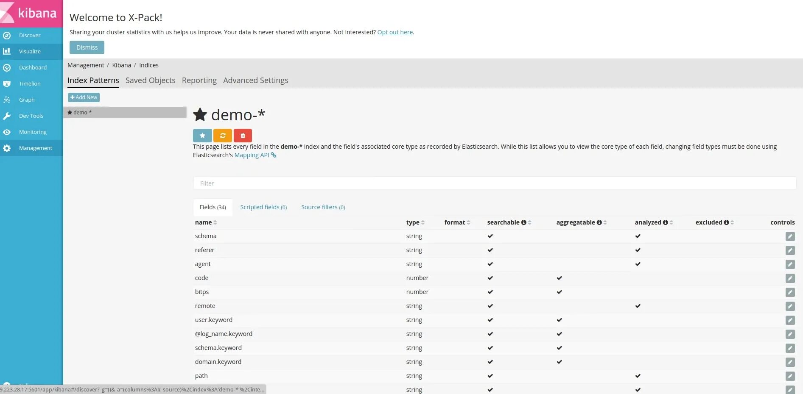This screenshot has height=394, width=803.
Task: Click the domain.keyword field name
Action: pyautogui.click(x=218, y=362)
